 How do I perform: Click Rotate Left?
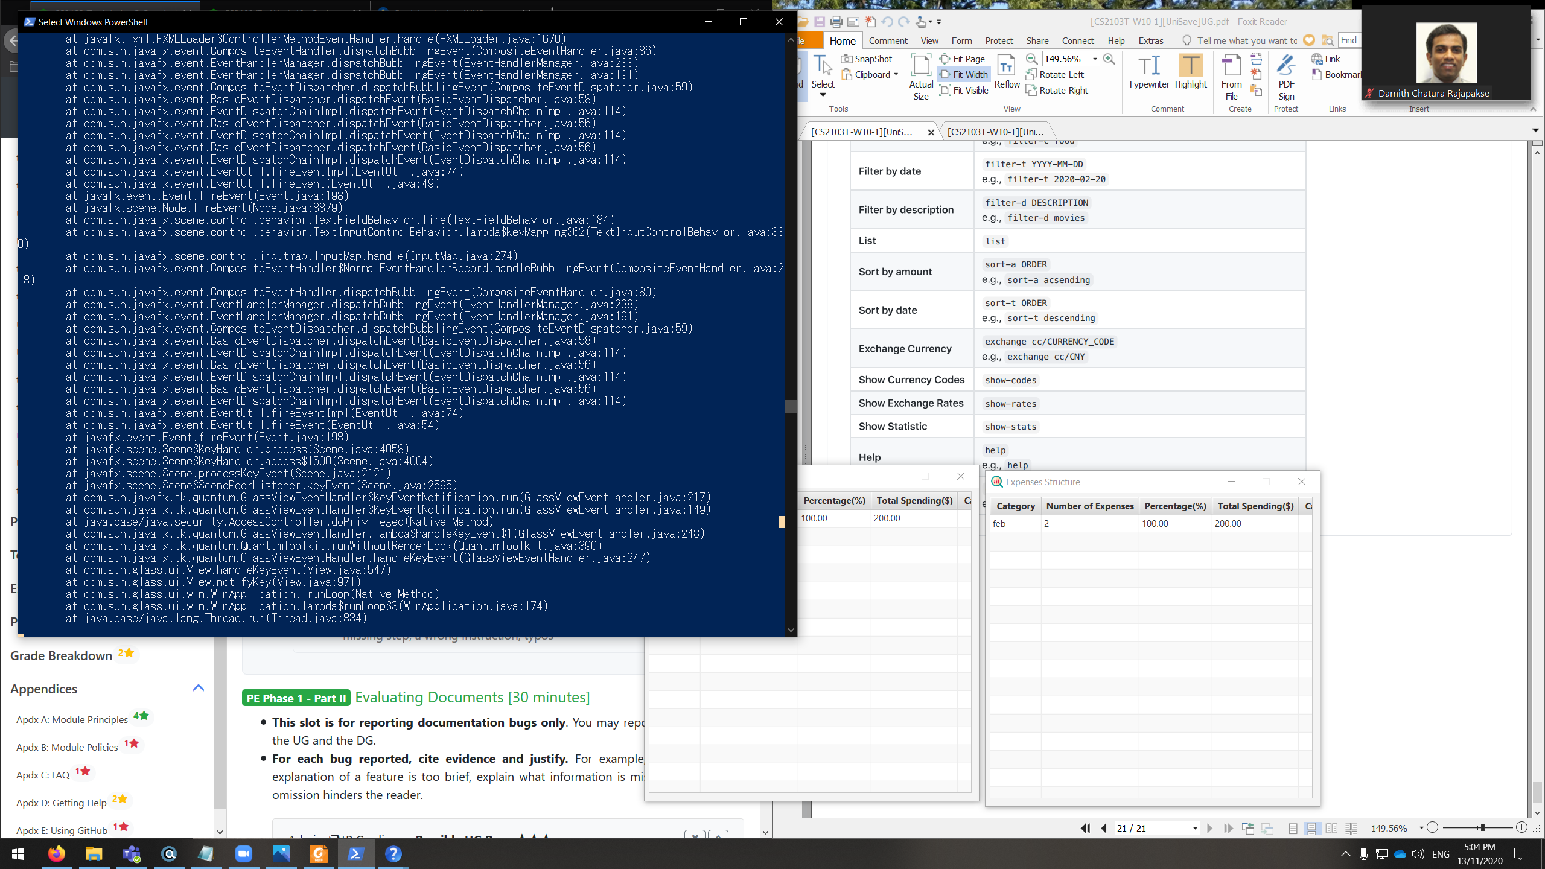(1055, 74)
